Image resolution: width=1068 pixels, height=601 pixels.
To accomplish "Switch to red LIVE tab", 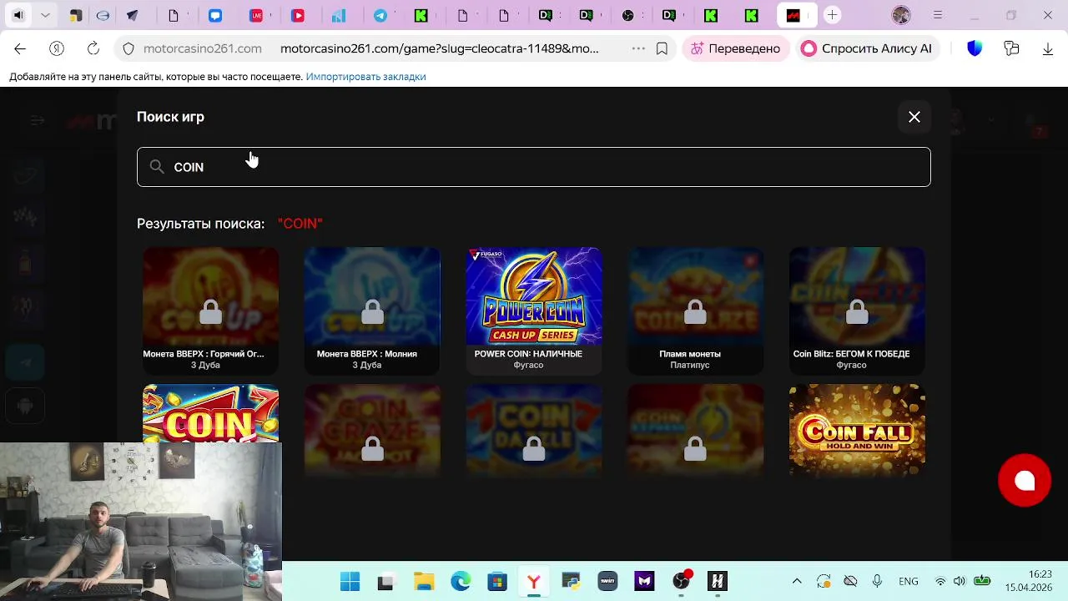I will (x=256, y=15).
